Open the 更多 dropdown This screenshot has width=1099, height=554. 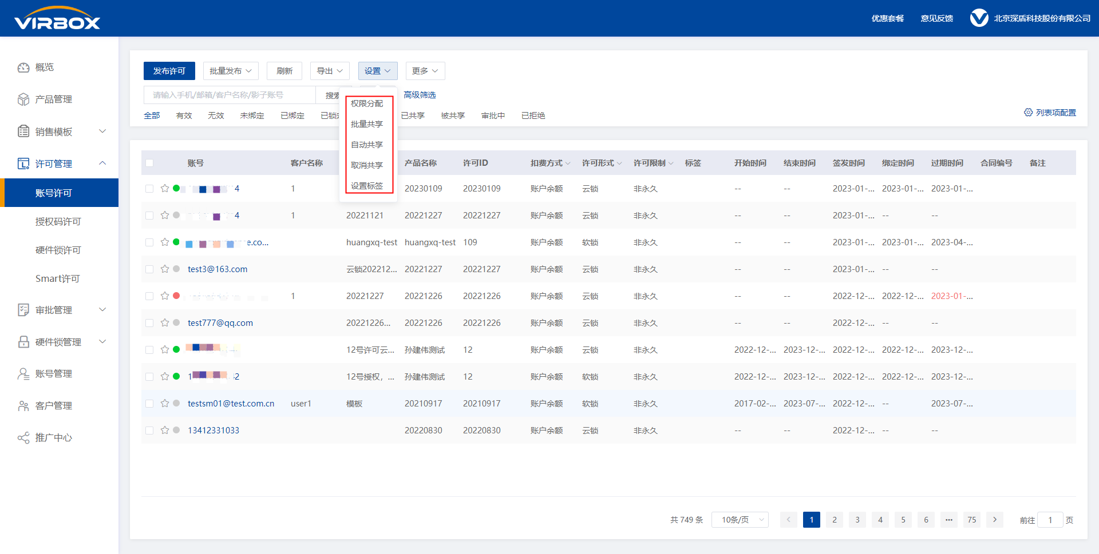coord(425,71)
